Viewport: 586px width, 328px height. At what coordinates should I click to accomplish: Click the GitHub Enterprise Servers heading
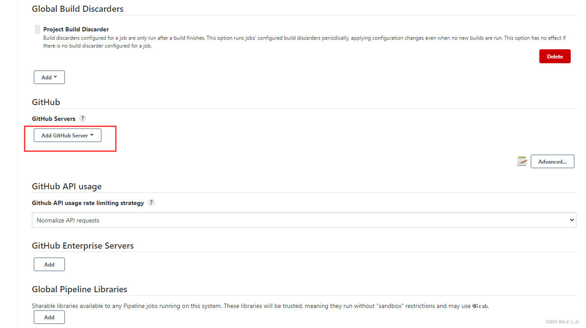[x=82, y=246]
